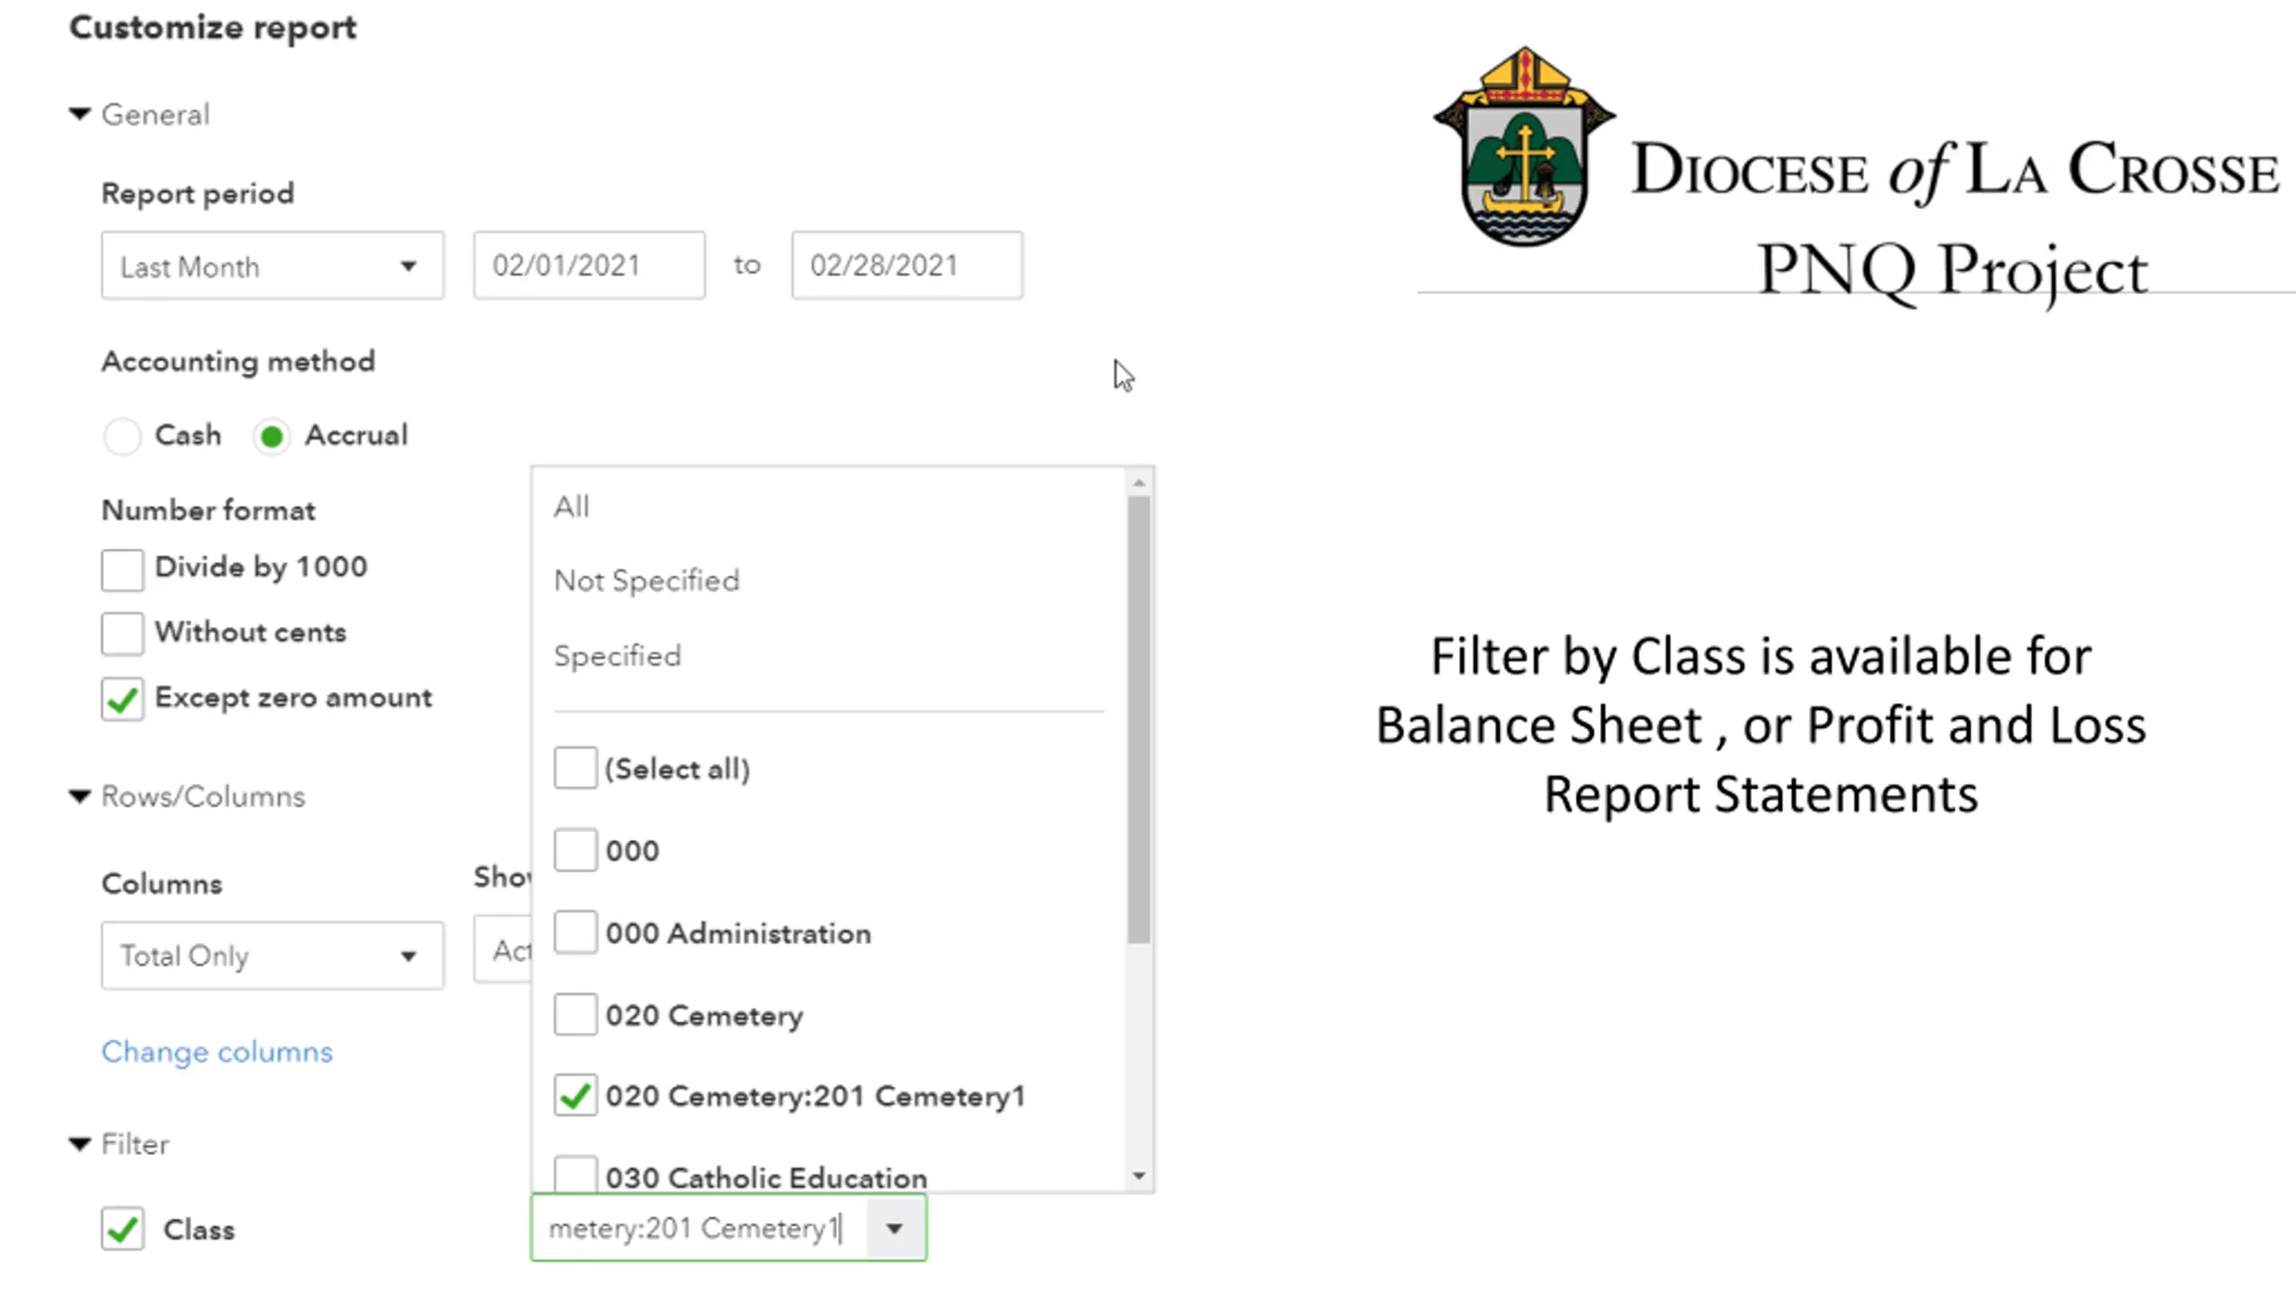
Task: Enable Divide by 1000 checkbox
Action: pos(123,569)
